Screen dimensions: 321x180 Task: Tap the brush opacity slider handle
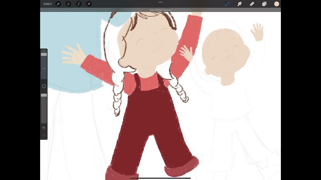point(44,95)
